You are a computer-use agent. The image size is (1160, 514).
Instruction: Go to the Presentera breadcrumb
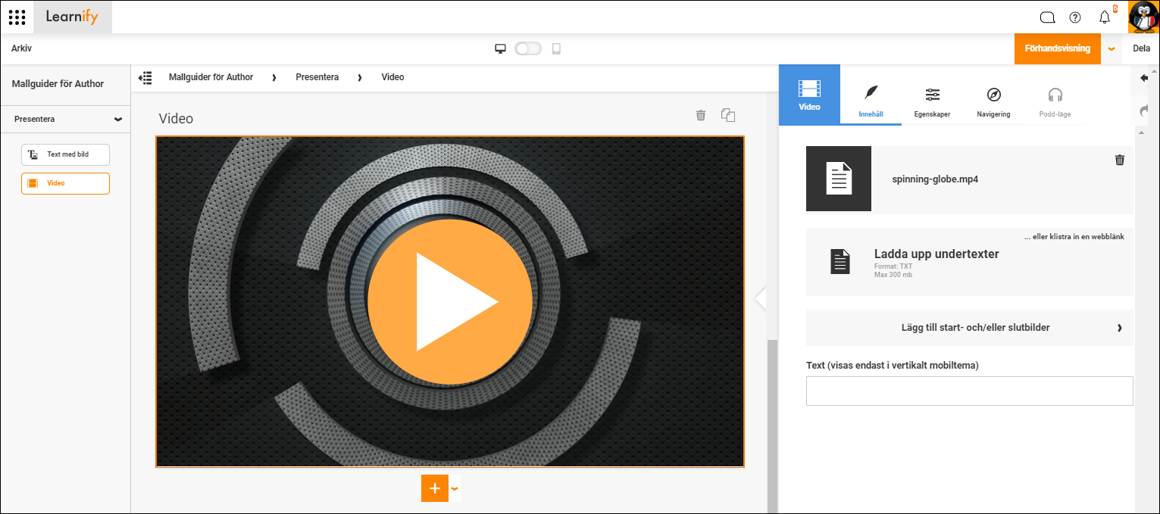coord(317,77)
